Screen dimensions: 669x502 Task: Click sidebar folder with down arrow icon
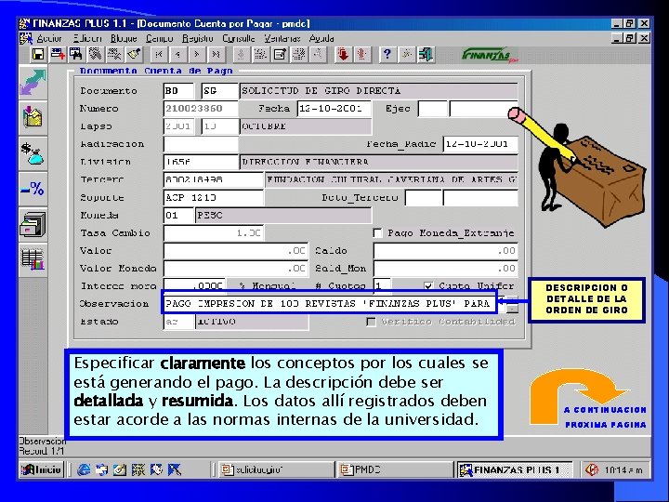tap(33, 118)
